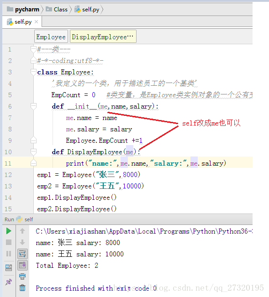Click the self run configuration tab
Image resolution: width=269 pixels, height=297 pixels.
point(25,219)
